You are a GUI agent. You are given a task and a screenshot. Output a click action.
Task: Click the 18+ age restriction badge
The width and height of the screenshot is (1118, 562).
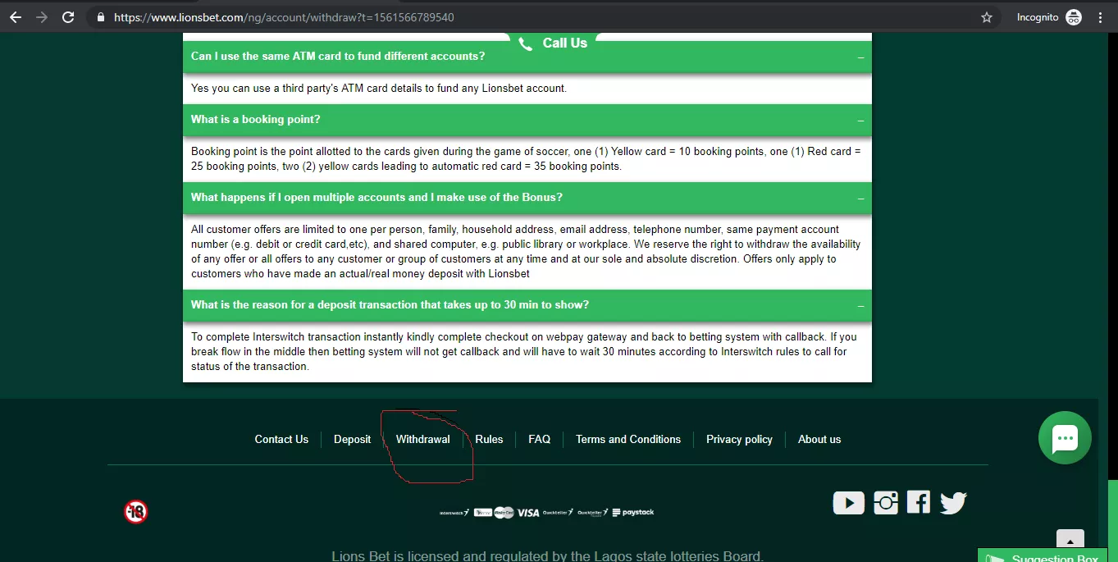click(135, 511)
